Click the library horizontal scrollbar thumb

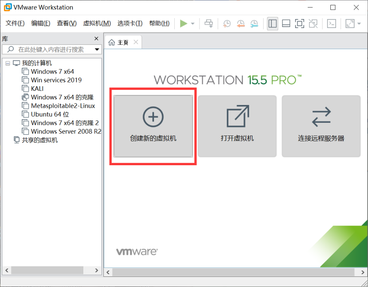click(x=47, y=270)
